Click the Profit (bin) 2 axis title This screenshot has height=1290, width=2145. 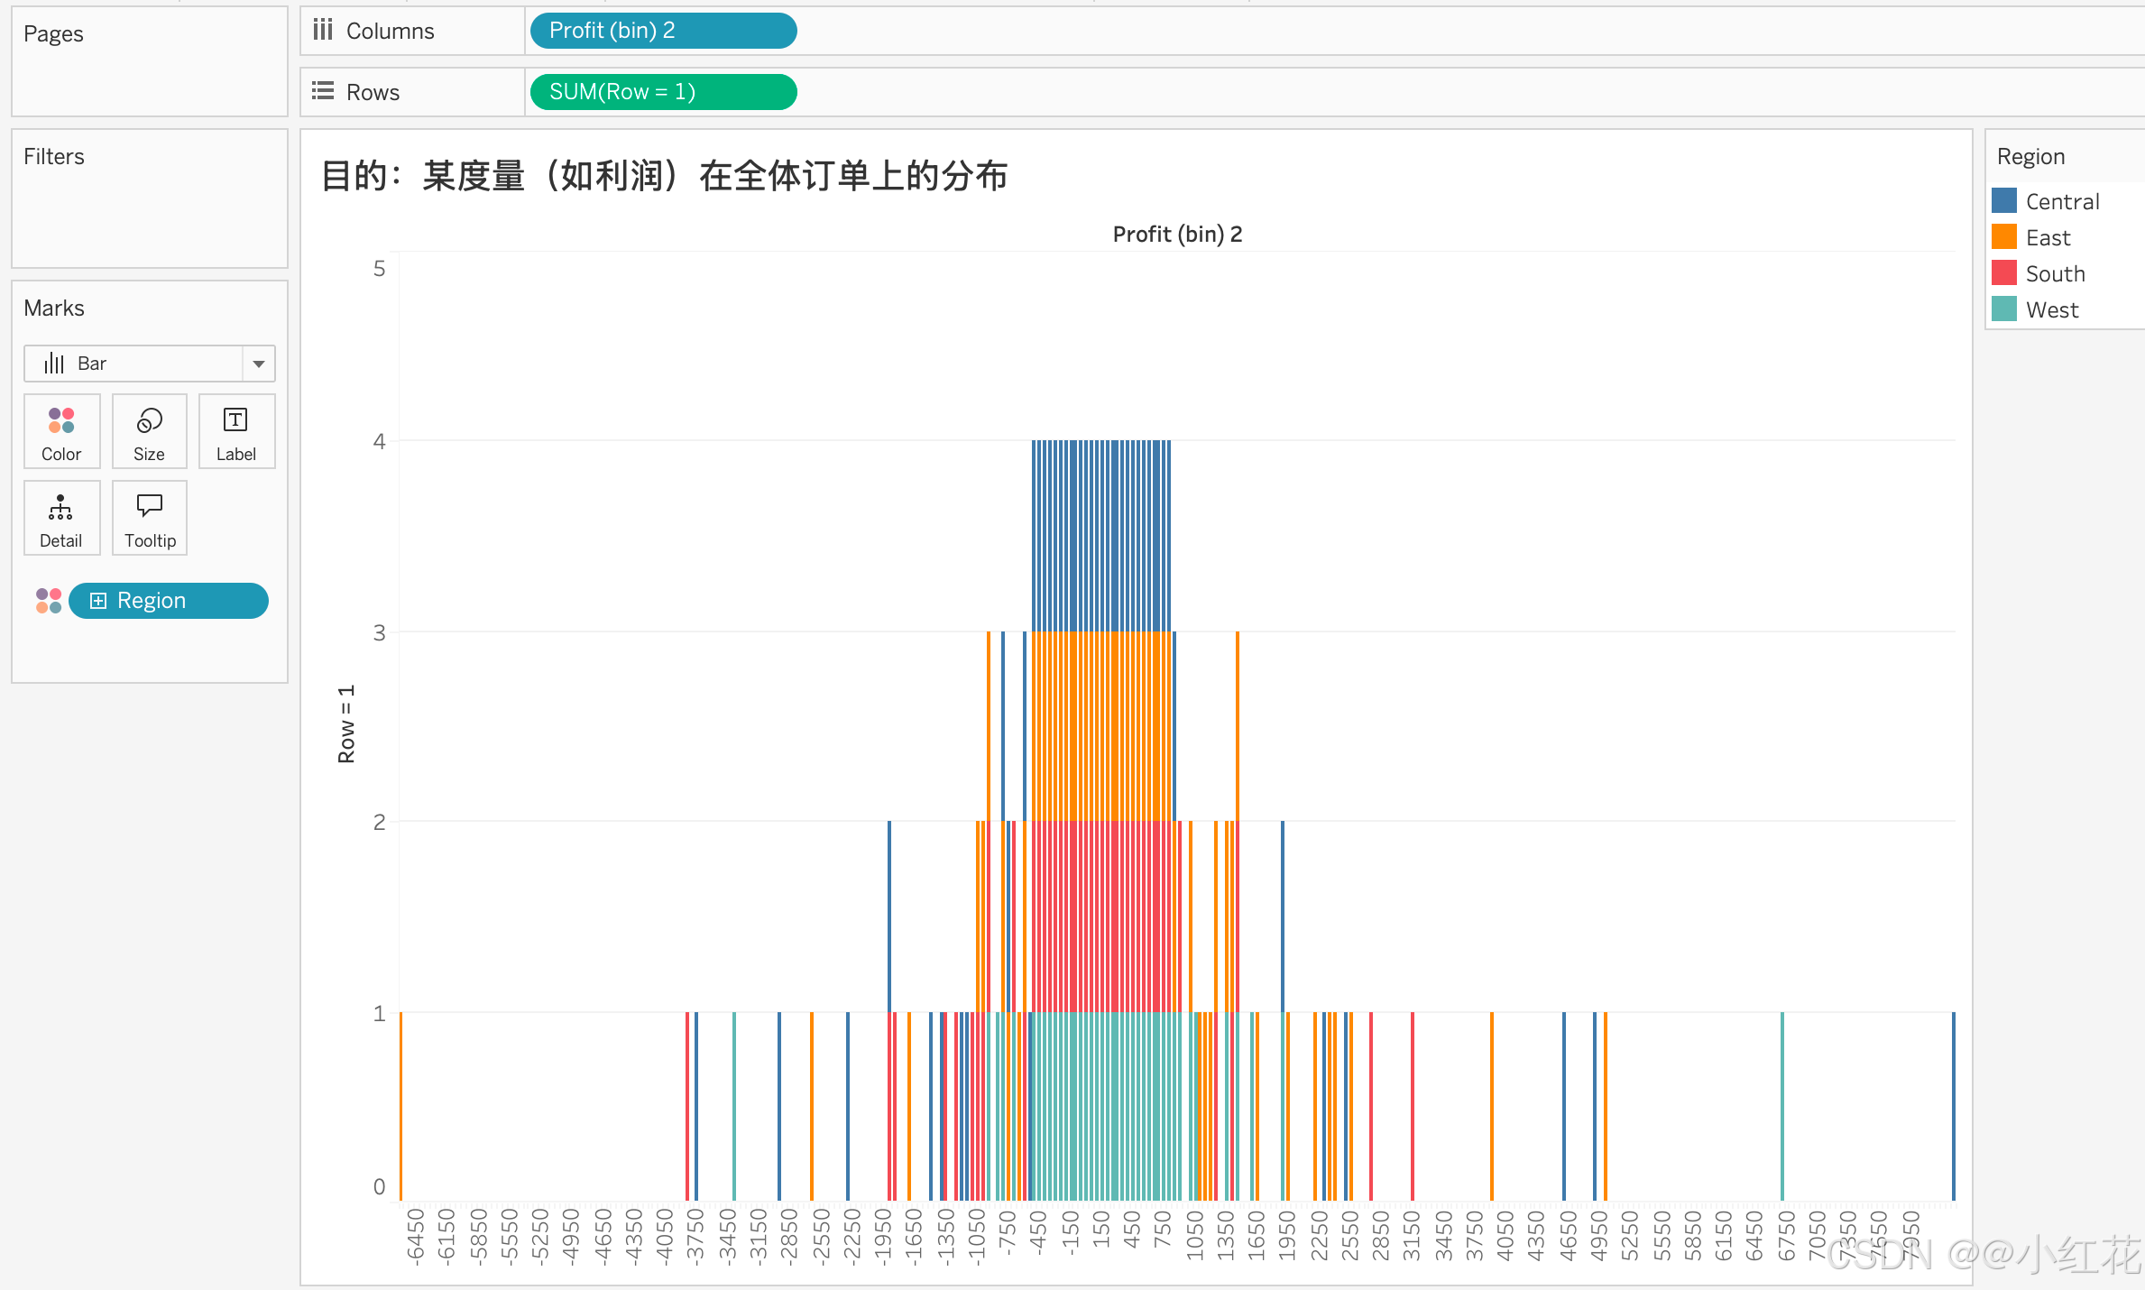pos(1177,235)
